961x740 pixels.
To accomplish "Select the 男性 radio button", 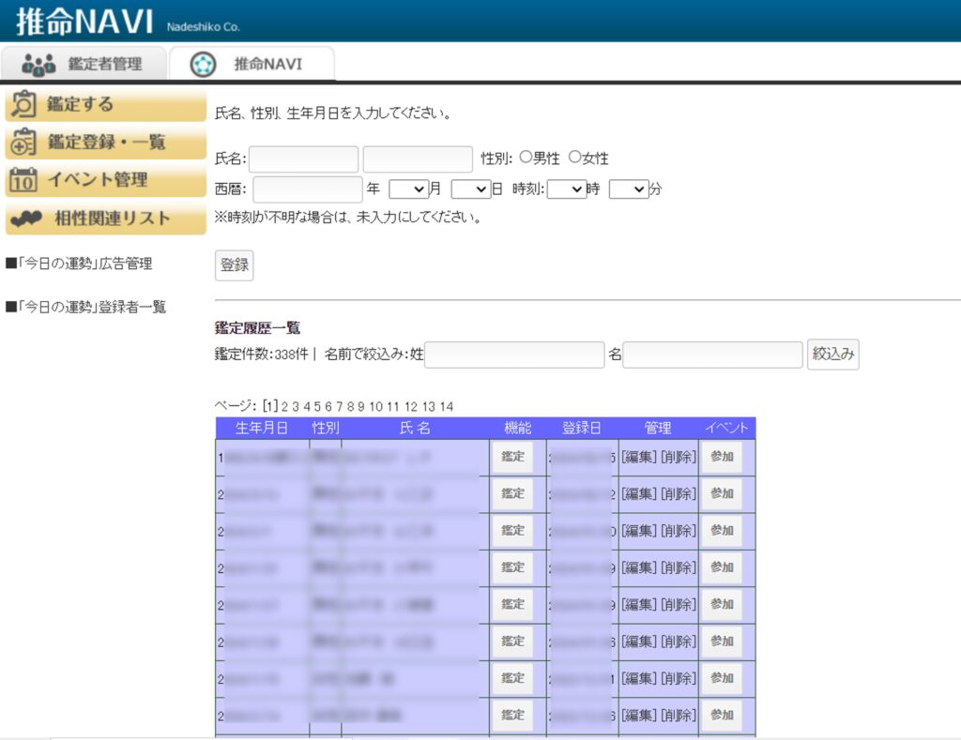I will tap(526, 158).
